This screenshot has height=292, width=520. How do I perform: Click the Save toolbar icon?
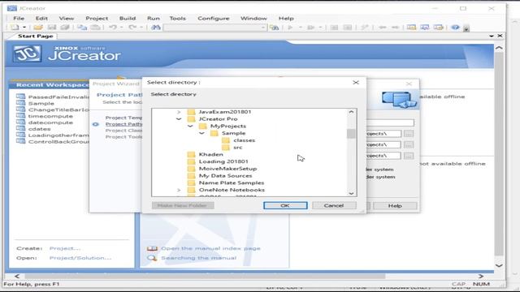click(51, 28)
